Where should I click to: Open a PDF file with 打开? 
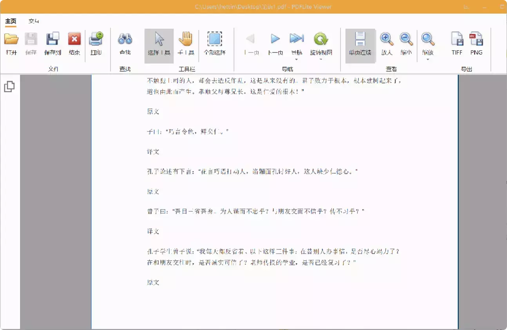click(11, 43)
